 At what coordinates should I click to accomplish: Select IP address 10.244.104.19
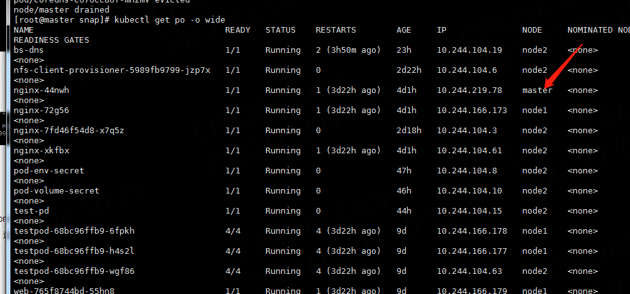[470, 50]
